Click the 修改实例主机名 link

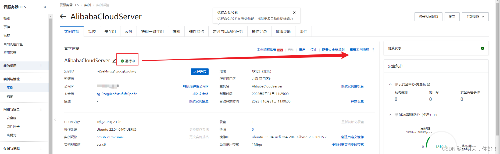[352, 86]
